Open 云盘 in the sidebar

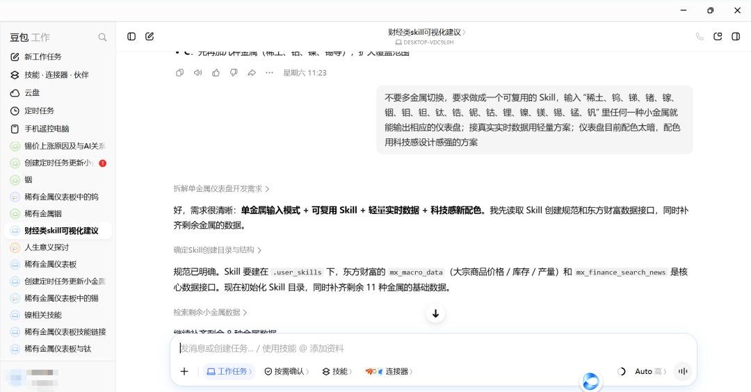point(58,93)
